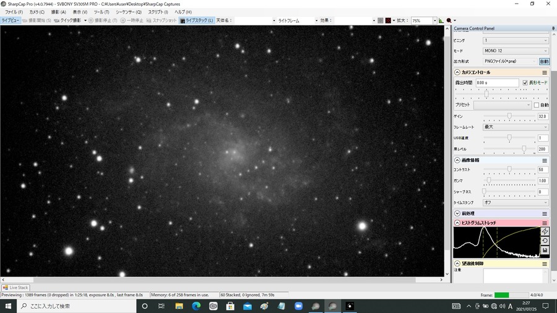Open the スクリプト (I) menu
The width and height of the screenshot is (557, 313).
click(158, 12)
